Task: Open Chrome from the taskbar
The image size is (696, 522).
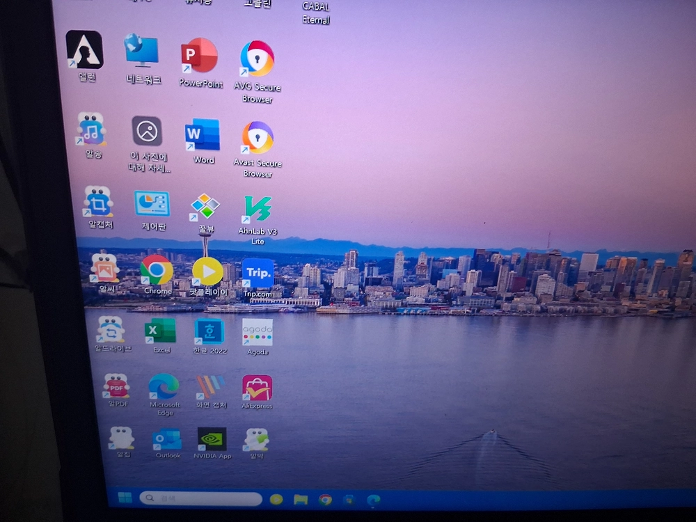Action: (325, 500)
